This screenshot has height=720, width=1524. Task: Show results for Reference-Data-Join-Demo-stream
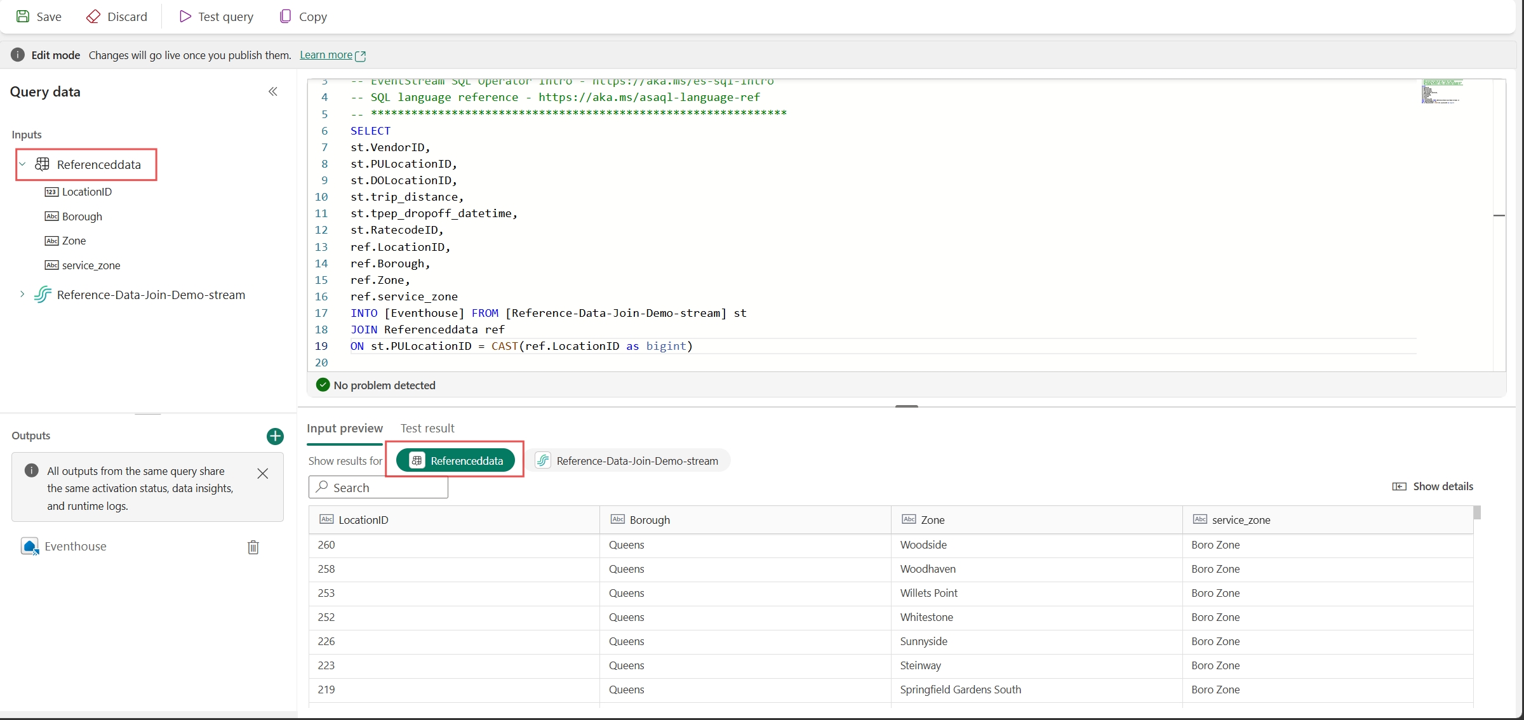[x=627, y=461]
